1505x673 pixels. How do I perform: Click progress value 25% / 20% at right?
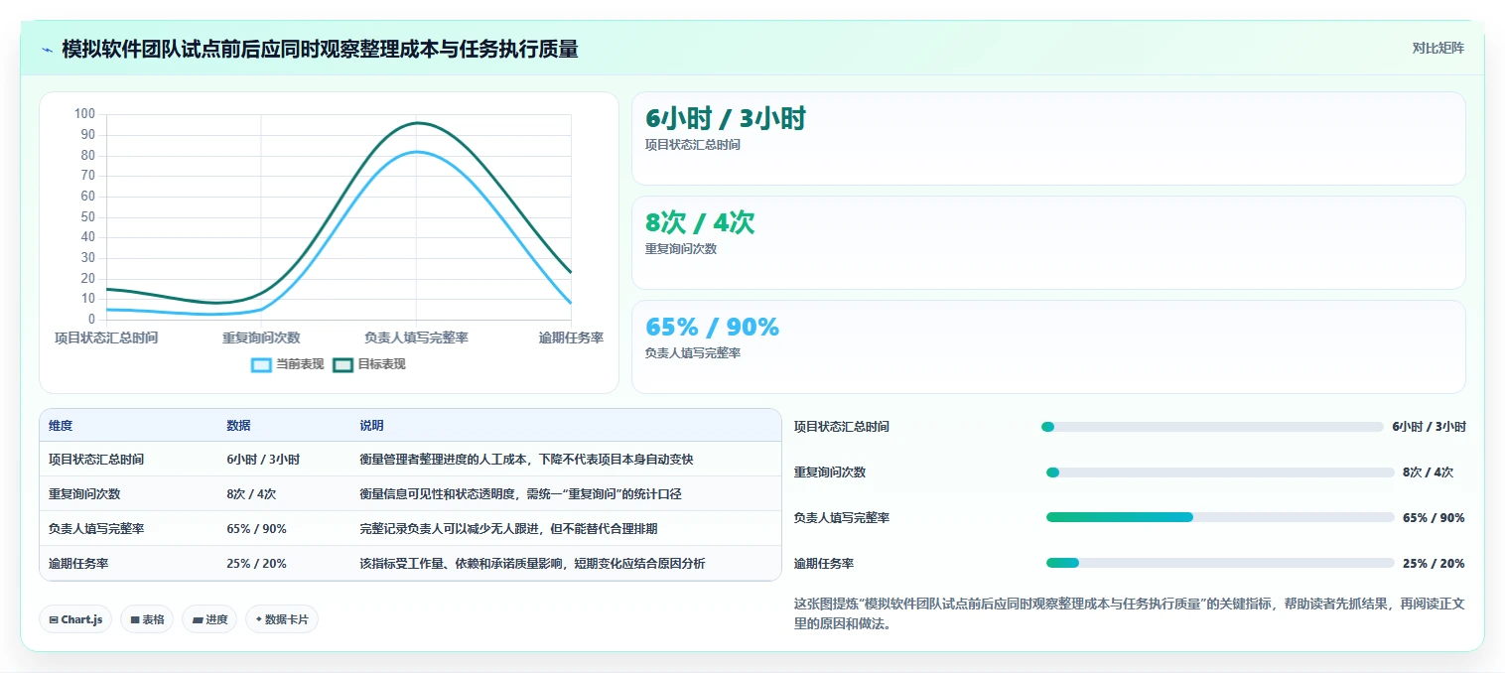pos(1433,564)
